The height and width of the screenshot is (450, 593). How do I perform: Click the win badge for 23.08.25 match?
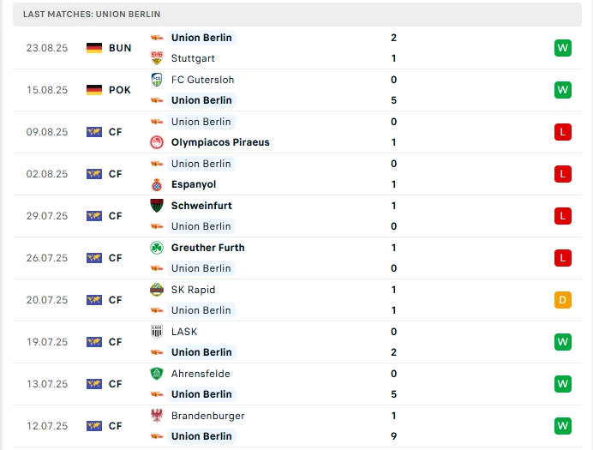562,48
